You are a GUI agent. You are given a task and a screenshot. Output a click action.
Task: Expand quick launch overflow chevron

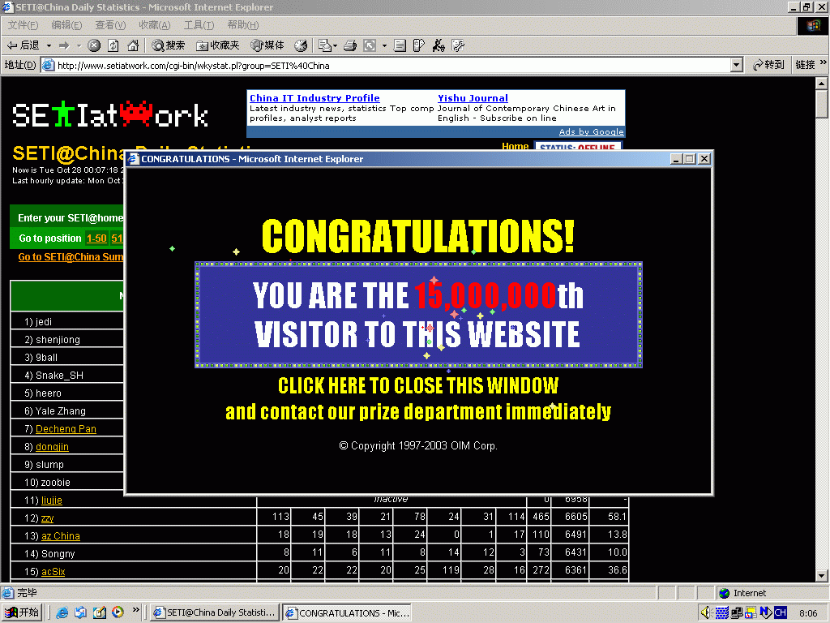coord(136,610)
